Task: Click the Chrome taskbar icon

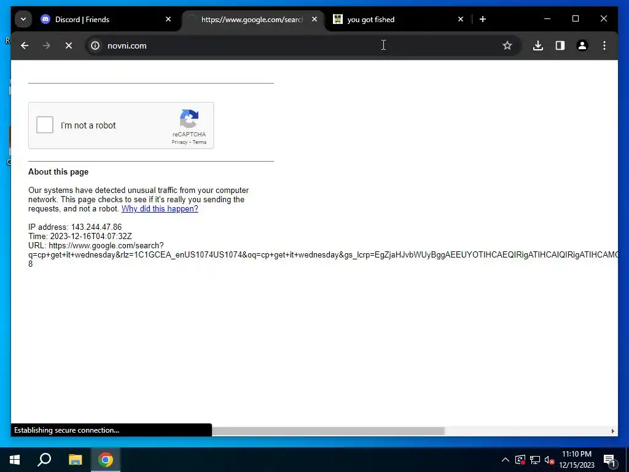Action: pyautogui.click(x=106, y=460)
